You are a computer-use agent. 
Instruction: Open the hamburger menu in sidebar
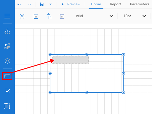click(x=7, y=16)
